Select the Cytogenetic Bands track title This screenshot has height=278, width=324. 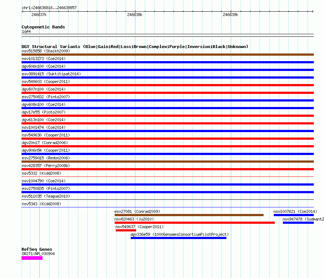[43, 27]
